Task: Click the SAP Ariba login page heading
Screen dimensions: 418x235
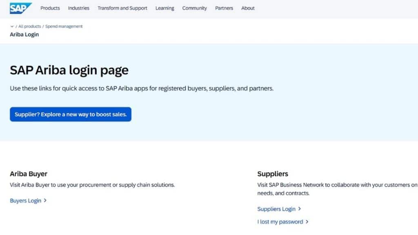Action: tap(69, 70)
